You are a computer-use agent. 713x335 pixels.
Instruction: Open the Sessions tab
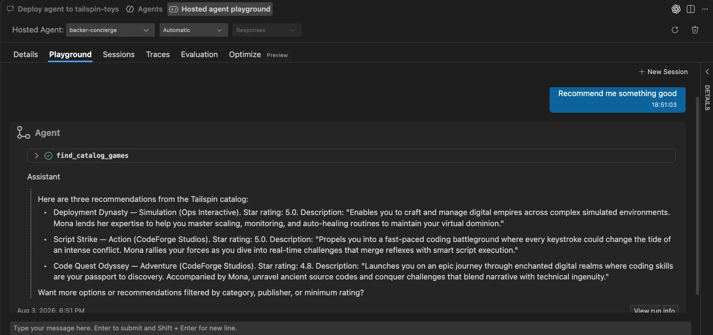point(119,54)
